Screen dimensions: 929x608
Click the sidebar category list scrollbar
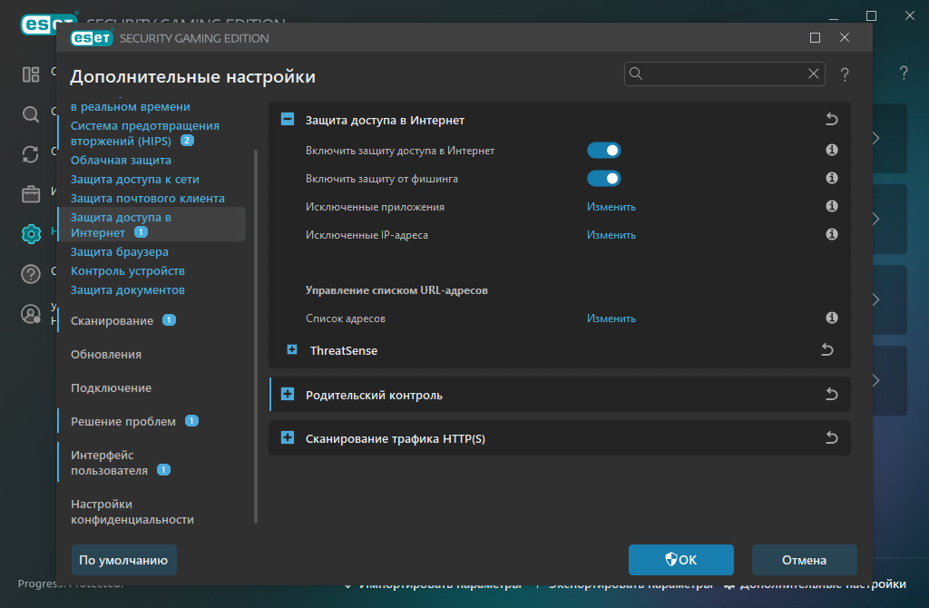(256, 336)
